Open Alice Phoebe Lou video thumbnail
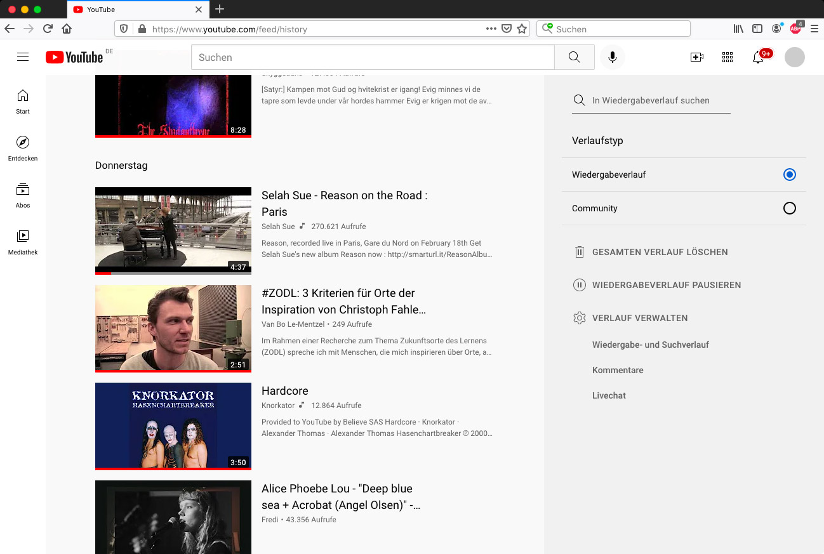 point(173,517)
